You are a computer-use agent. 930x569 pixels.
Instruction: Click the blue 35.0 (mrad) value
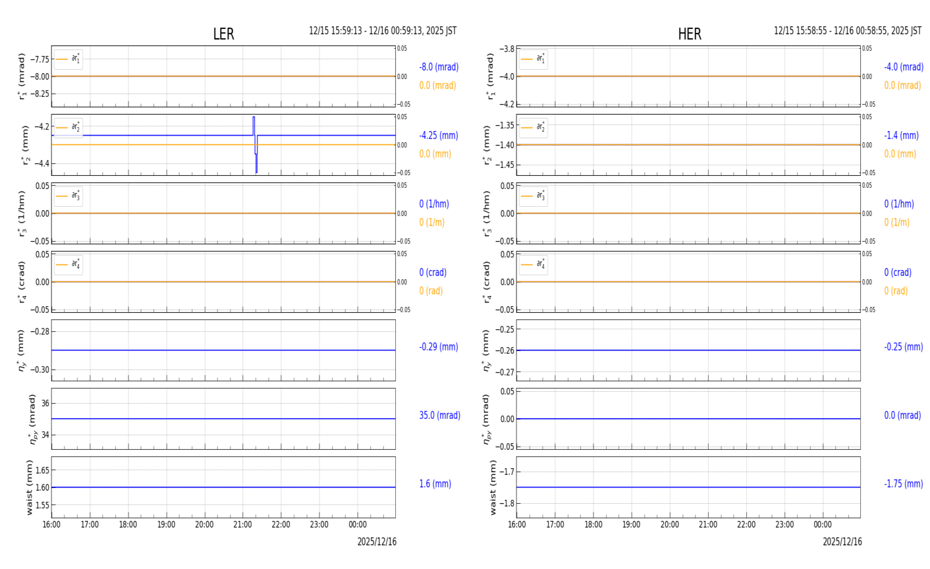click(x=440, y=416)
